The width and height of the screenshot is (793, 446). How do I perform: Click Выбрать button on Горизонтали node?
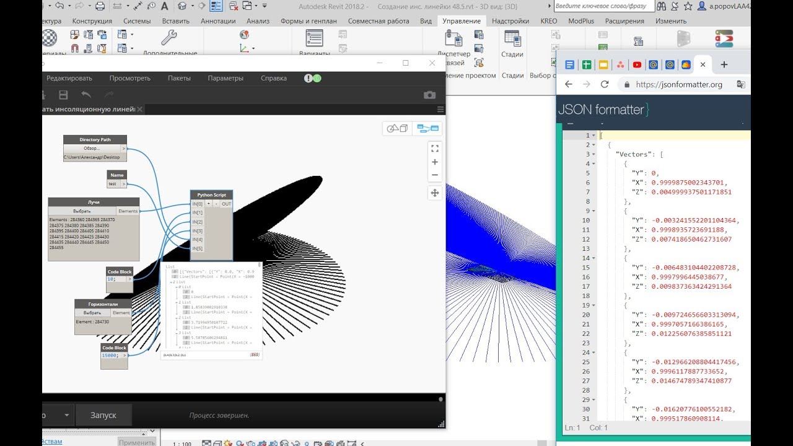(x=92, y=313)
